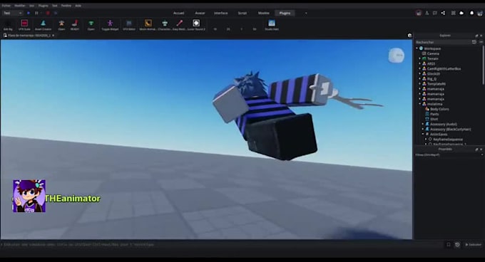Select the Easy Weld plugin
The height and width of the screenshot is (262, 485).
click(x=180, y=25)
